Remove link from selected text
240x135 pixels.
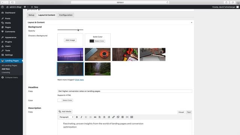[x=118, y=117]
